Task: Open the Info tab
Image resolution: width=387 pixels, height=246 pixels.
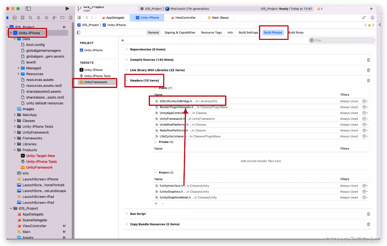Action: tap(230, 32)
